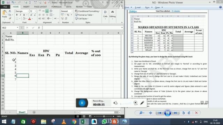The height and width of the screenshot is (125, 223).
Task: Click the Percent Style icon
Action: pos(68,15)
